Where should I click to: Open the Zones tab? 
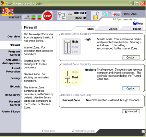click(x=113, y=29)
